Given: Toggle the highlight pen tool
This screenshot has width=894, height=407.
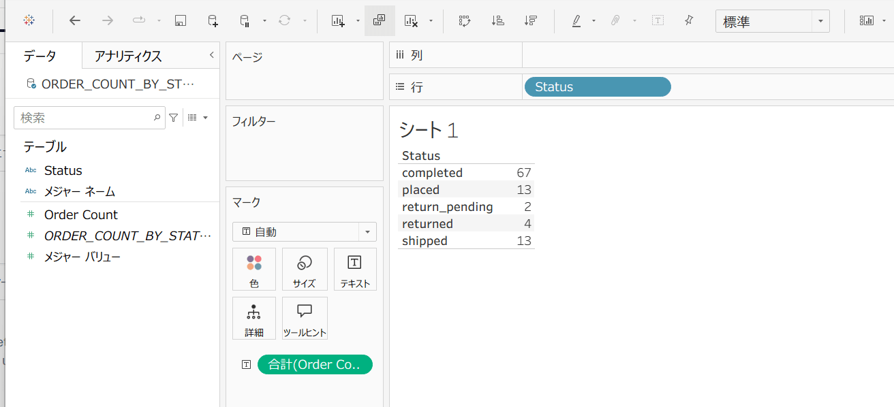Looking at the screenshot, I should (x=576, y=20).
